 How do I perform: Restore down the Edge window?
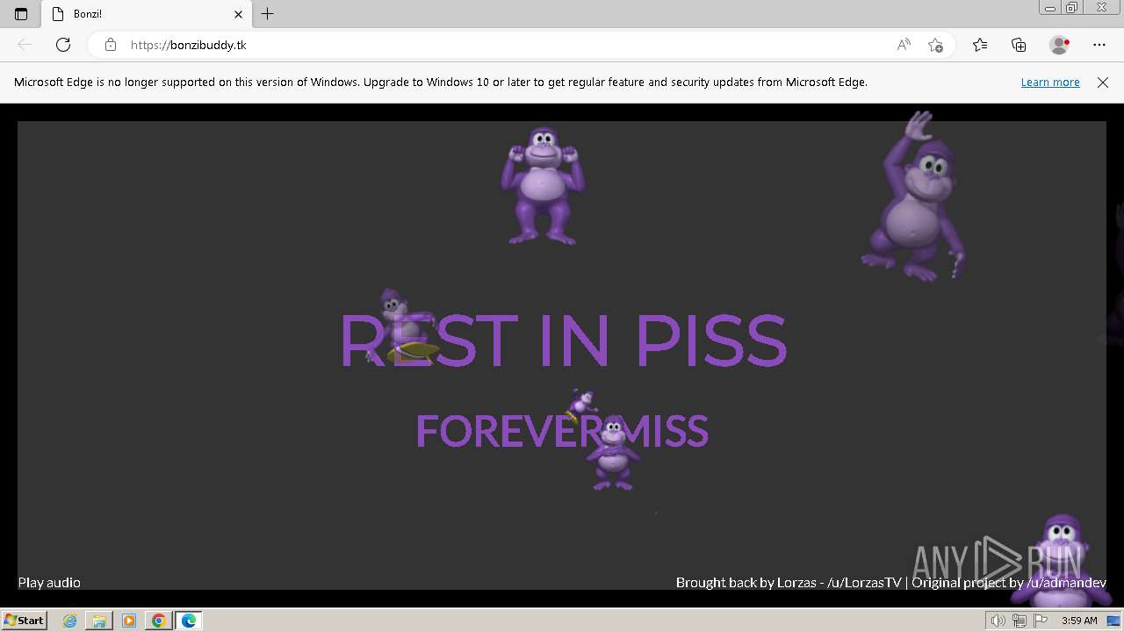coord(1072,8)
